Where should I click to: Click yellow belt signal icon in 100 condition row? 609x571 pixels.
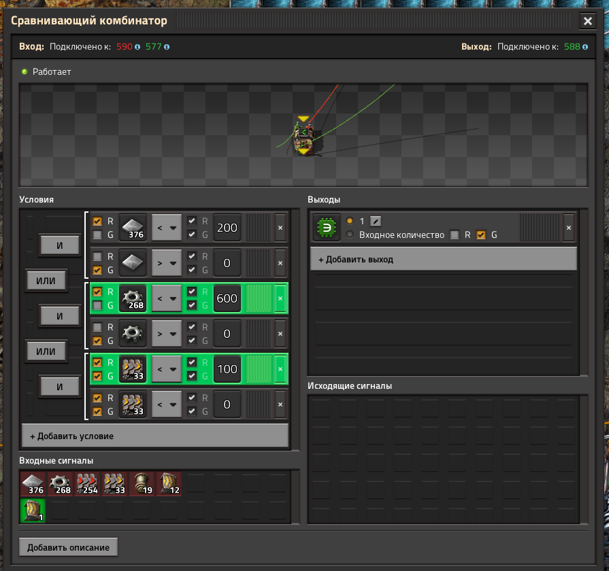(133, 369)
